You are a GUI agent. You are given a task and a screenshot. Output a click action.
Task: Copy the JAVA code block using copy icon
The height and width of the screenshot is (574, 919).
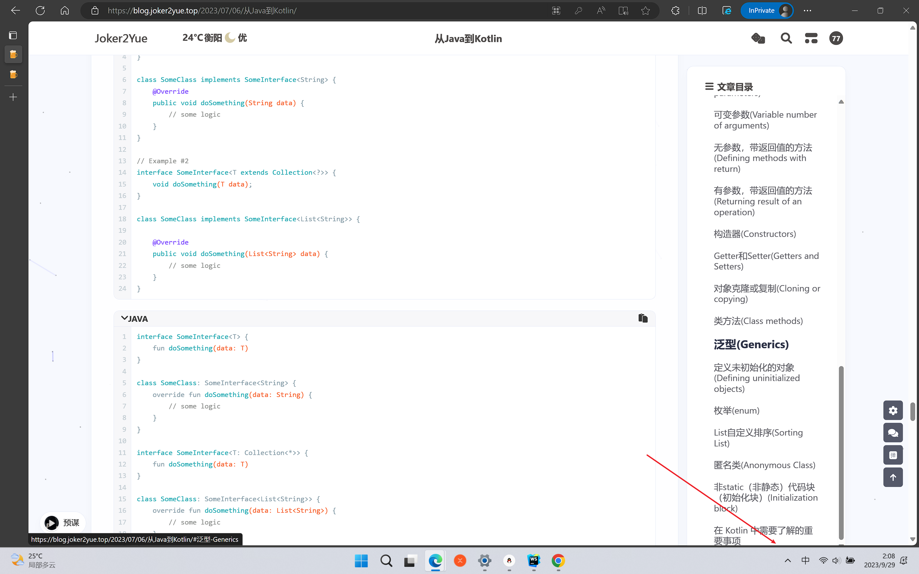tap(643, 318)
